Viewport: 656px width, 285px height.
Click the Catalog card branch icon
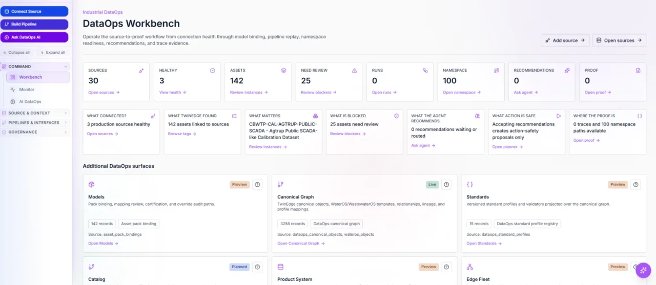92,267
